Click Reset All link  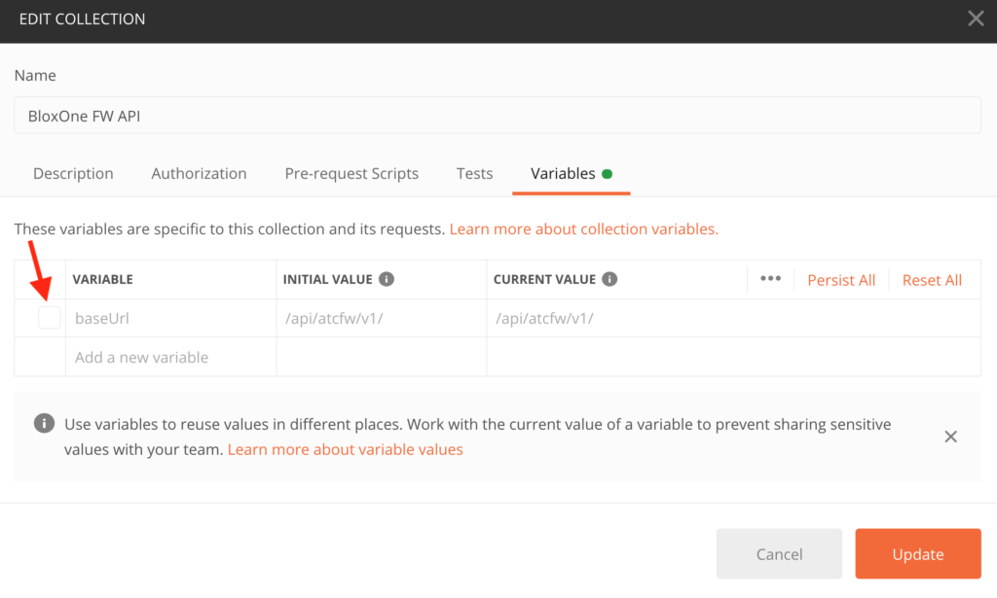pyautogui.click(x=932, y=280)
